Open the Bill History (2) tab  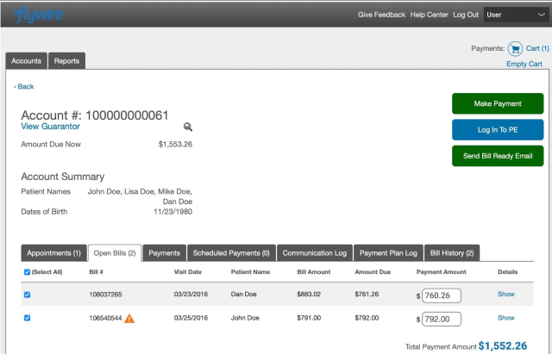pos(452,253)
